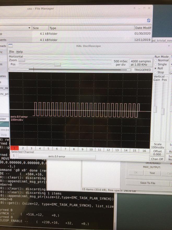The height and width of the screenshot is (230, 172).
Task: Select oscilloscope channel 2 button
Action: click(23, 149)
